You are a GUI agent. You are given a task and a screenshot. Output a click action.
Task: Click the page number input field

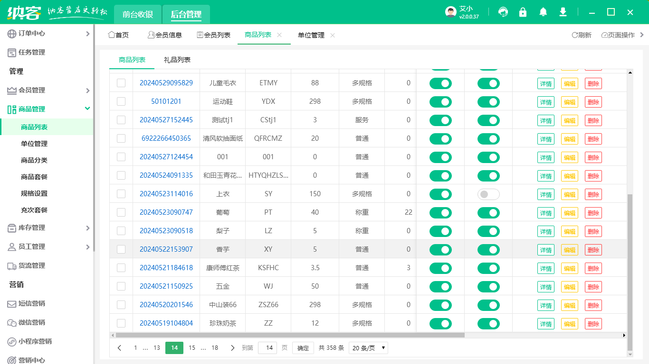point(267,348)
